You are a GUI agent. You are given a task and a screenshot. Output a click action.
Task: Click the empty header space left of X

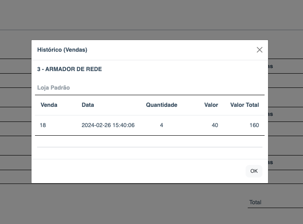pyautogui.click(x=173, y=50)
